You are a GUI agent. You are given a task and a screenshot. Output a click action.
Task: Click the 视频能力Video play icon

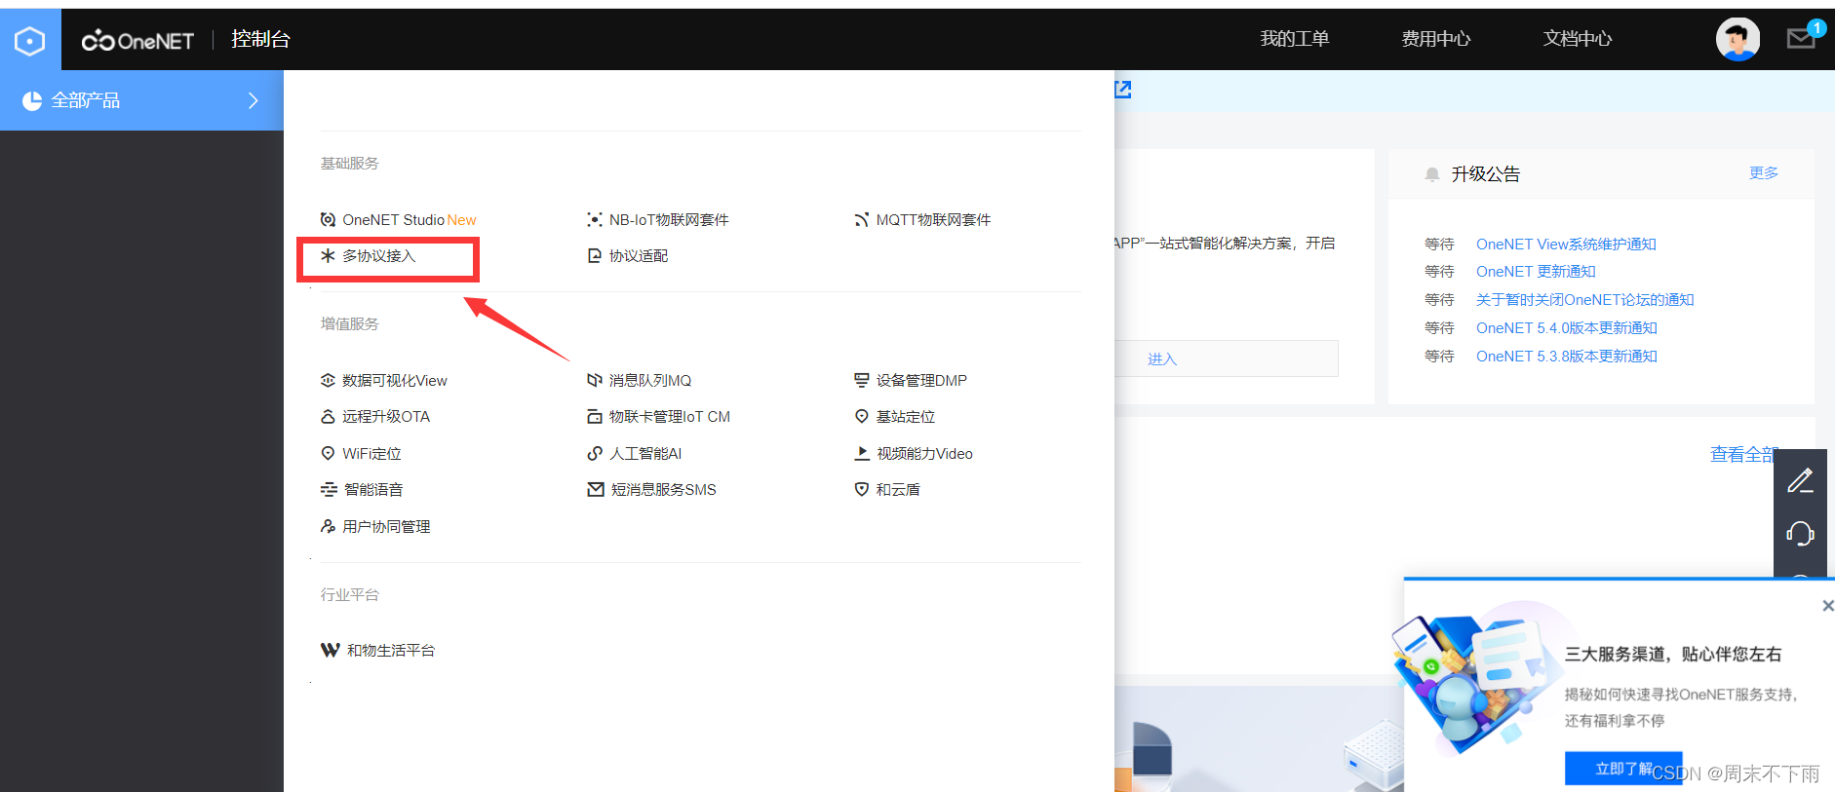click(x=862, y=454)
